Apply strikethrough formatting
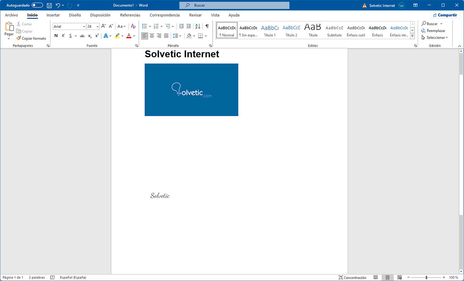464x281 pixels. [x=82, y=36]
